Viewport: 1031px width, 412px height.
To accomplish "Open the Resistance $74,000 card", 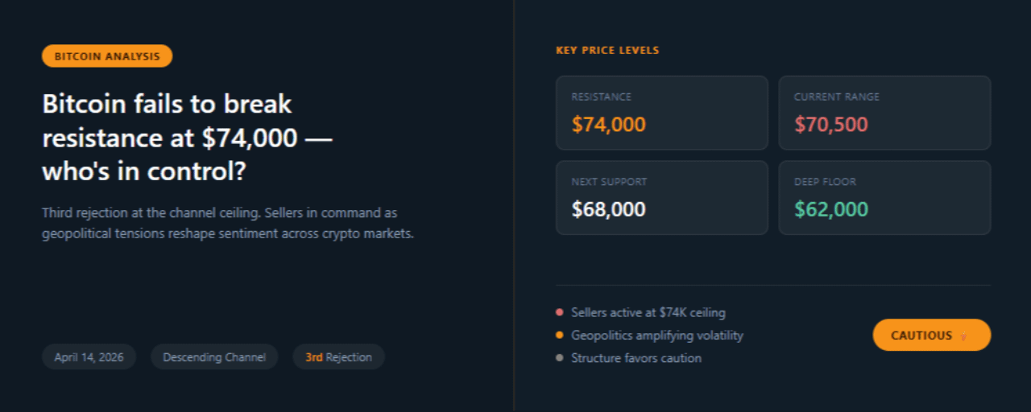I will tap(661, 113).
